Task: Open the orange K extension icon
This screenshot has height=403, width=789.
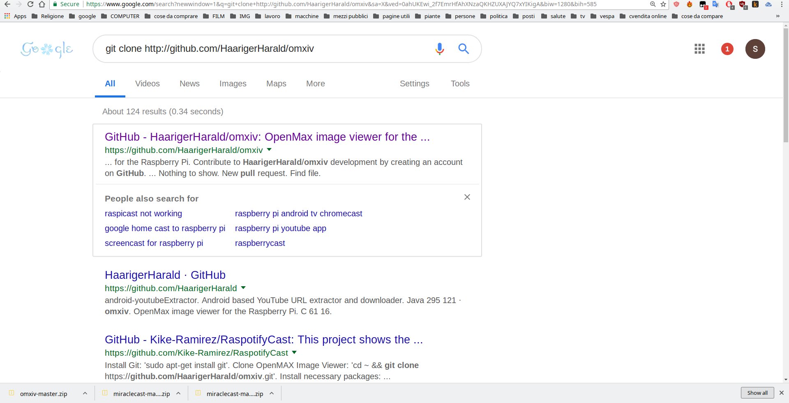Action: coord(755,4)
